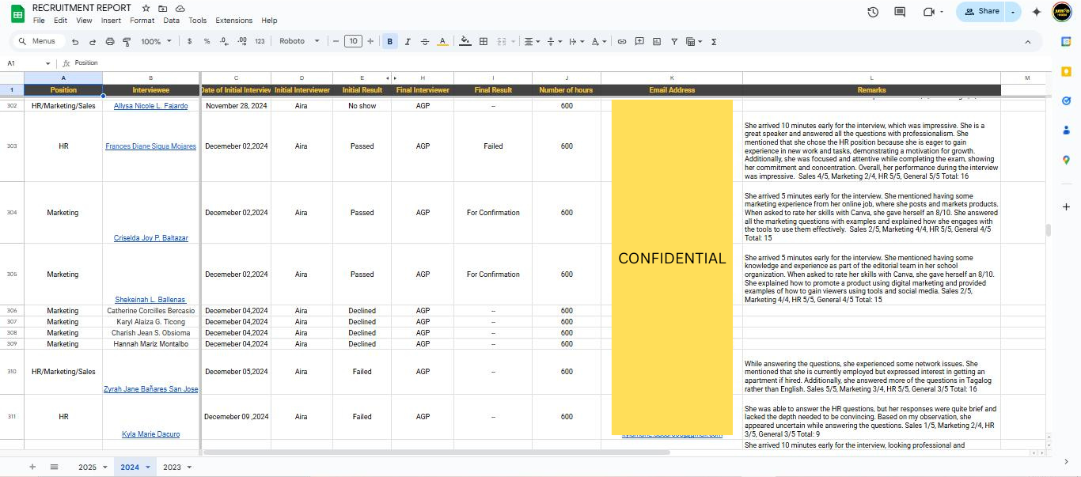Viewport: 1081px width, 477px height.
Task: Open Criselda Joy P. Baltazar link
Action: click(x=150, y=238)
